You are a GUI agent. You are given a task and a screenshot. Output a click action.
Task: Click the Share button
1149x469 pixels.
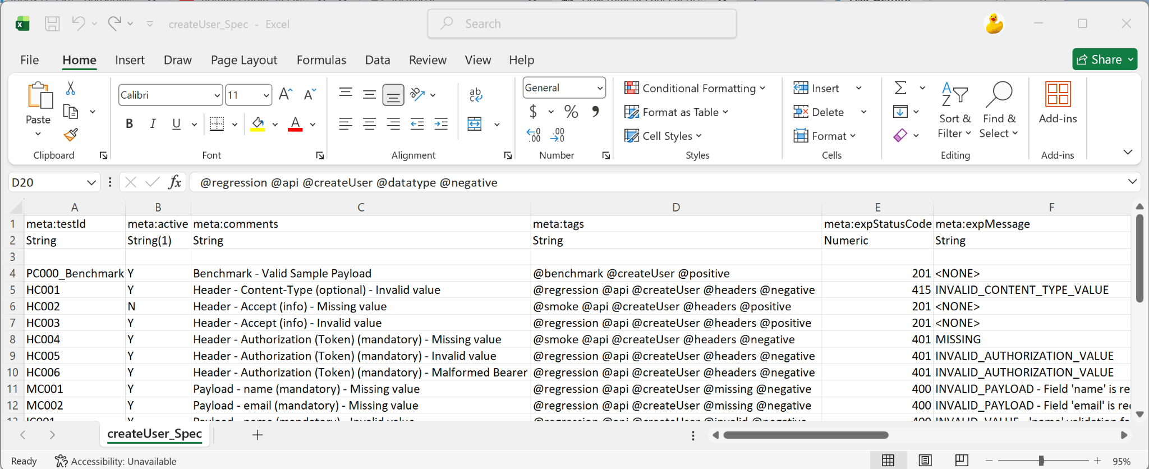(1105, 59)
